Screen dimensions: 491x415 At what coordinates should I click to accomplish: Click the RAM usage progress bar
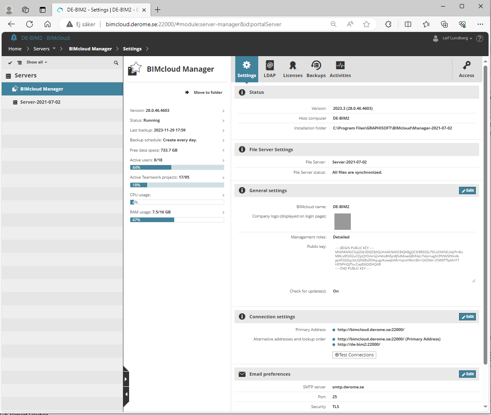click(177, 220)
